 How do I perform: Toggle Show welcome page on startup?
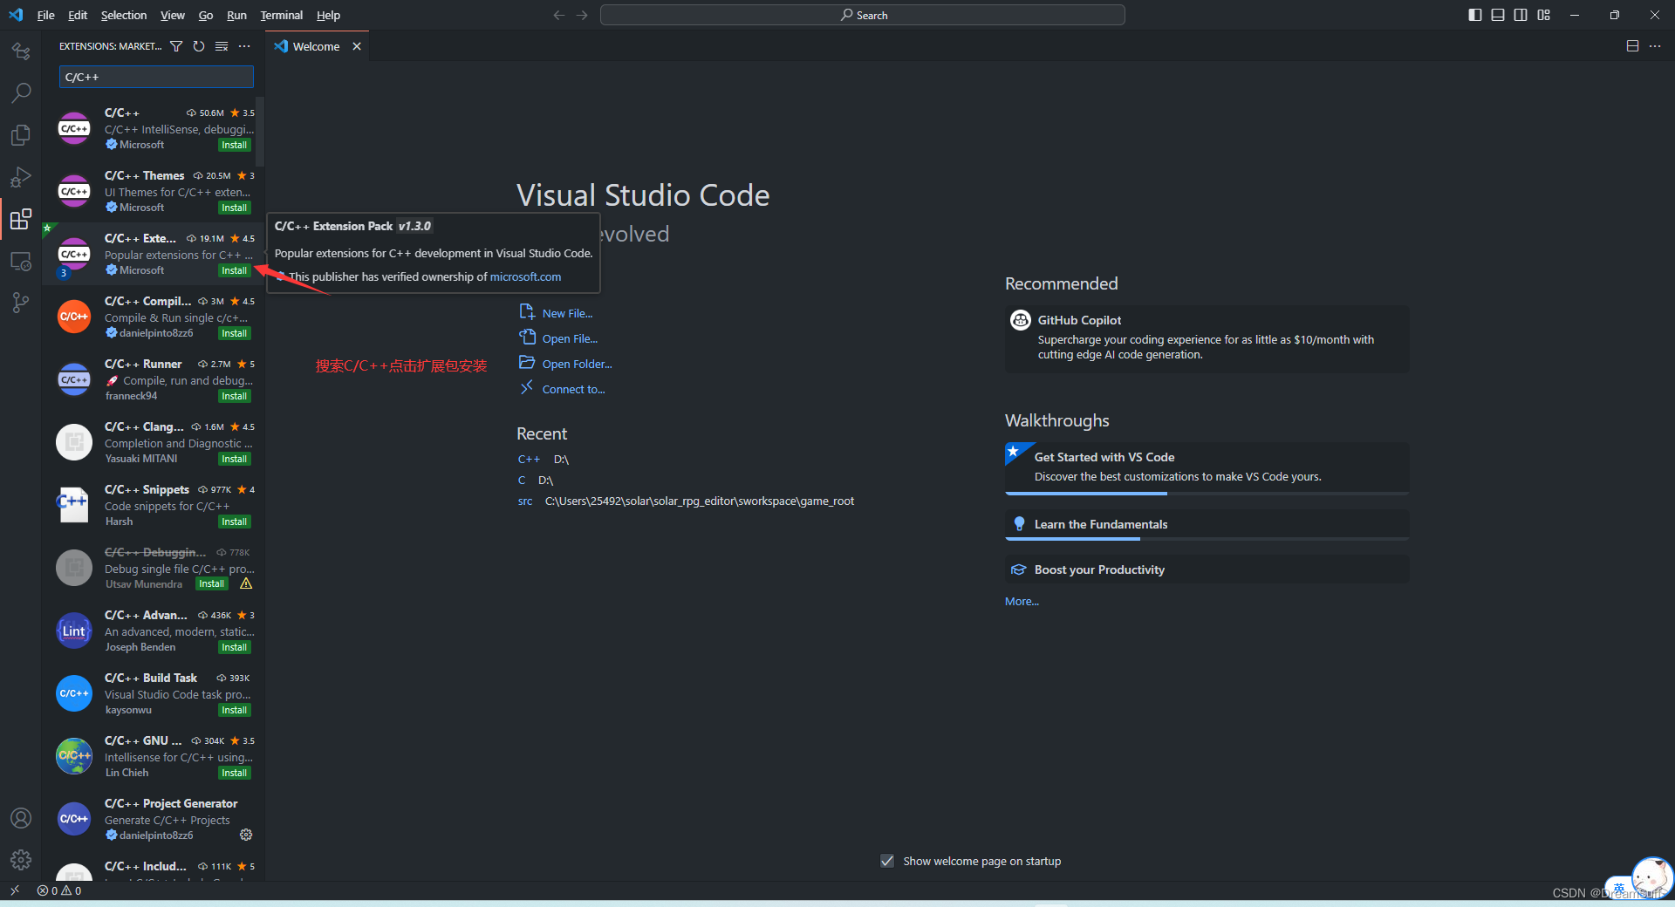click(887, 861)
